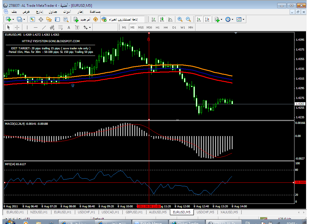The height and width of the screenshot is (224, 309).
Task: Click the zoom out magnifier icon
Action: pyautogui.click(x=188, y=19)
